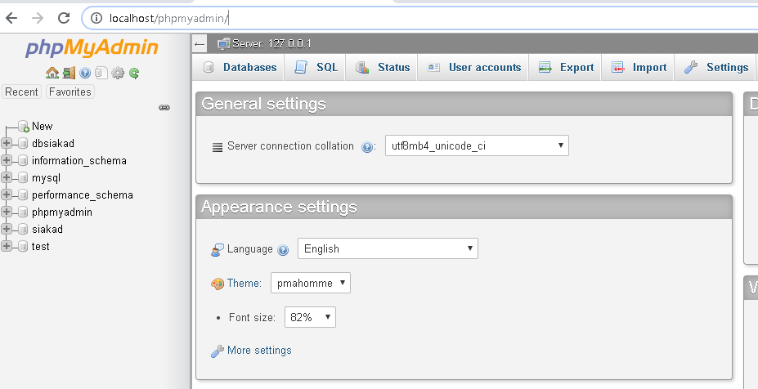Click the log out door icon

(70, 73)
